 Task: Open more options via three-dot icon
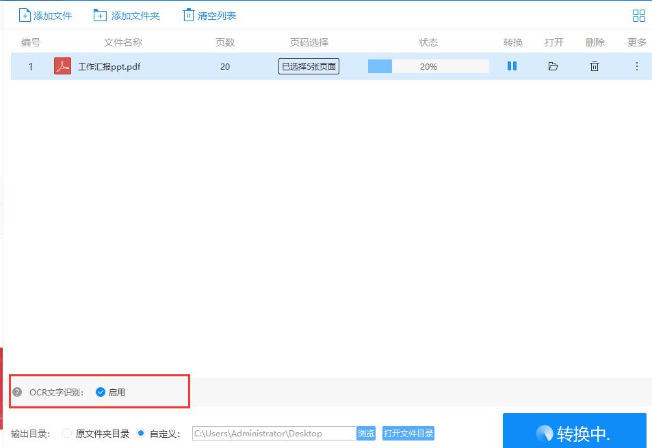pos(637,66)
